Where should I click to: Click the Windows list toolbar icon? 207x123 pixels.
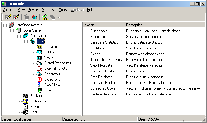53,17
